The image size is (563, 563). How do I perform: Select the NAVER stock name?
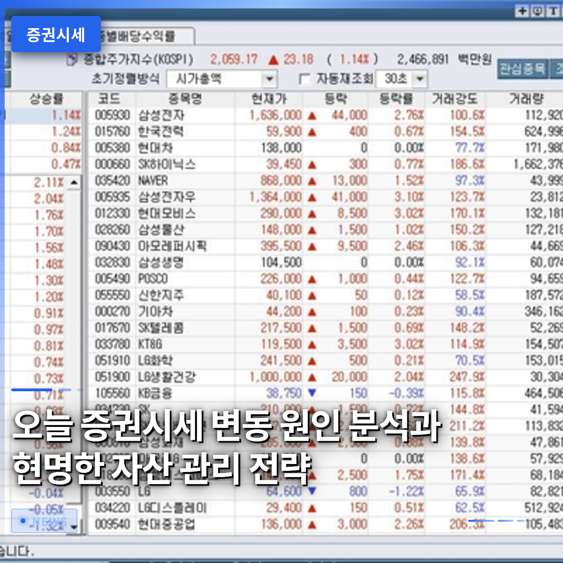click(x=153, y=181)
